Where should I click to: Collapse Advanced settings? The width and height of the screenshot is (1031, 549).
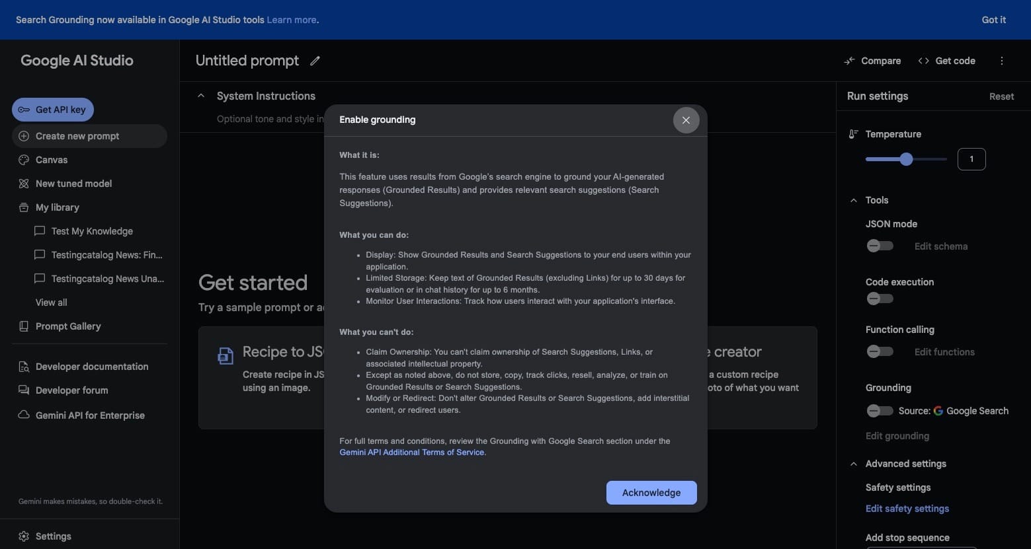853,463
